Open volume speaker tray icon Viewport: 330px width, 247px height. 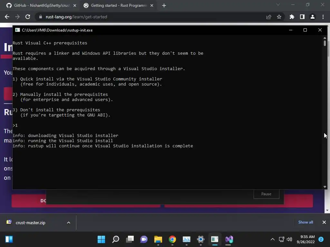click(289, 239)
